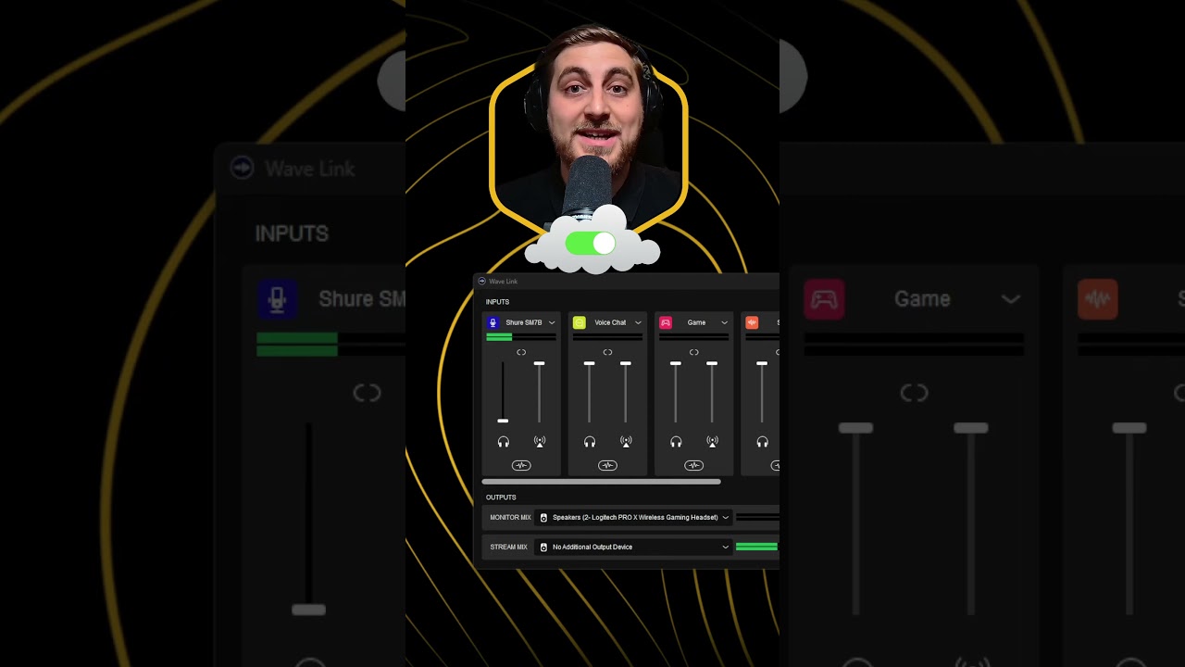Click the "OUTPUTS" section heading
The image size is (1185, 667).
(x=501, y=497)
